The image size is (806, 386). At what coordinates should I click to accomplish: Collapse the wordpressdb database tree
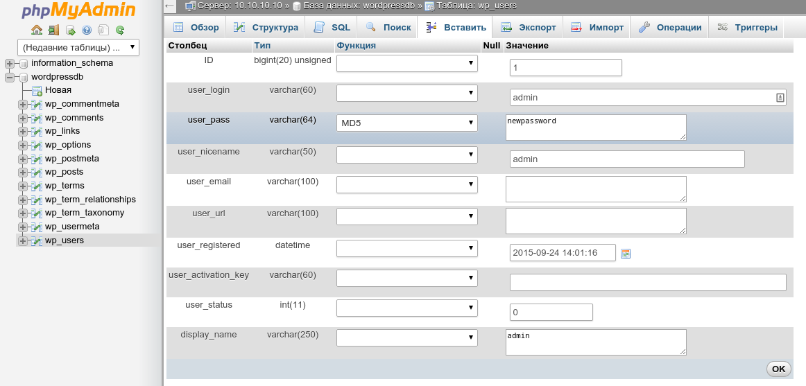10,78
